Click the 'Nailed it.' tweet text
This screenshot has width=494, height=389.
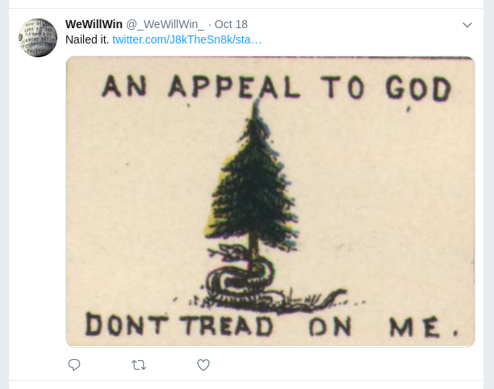[x=87, y=39]
